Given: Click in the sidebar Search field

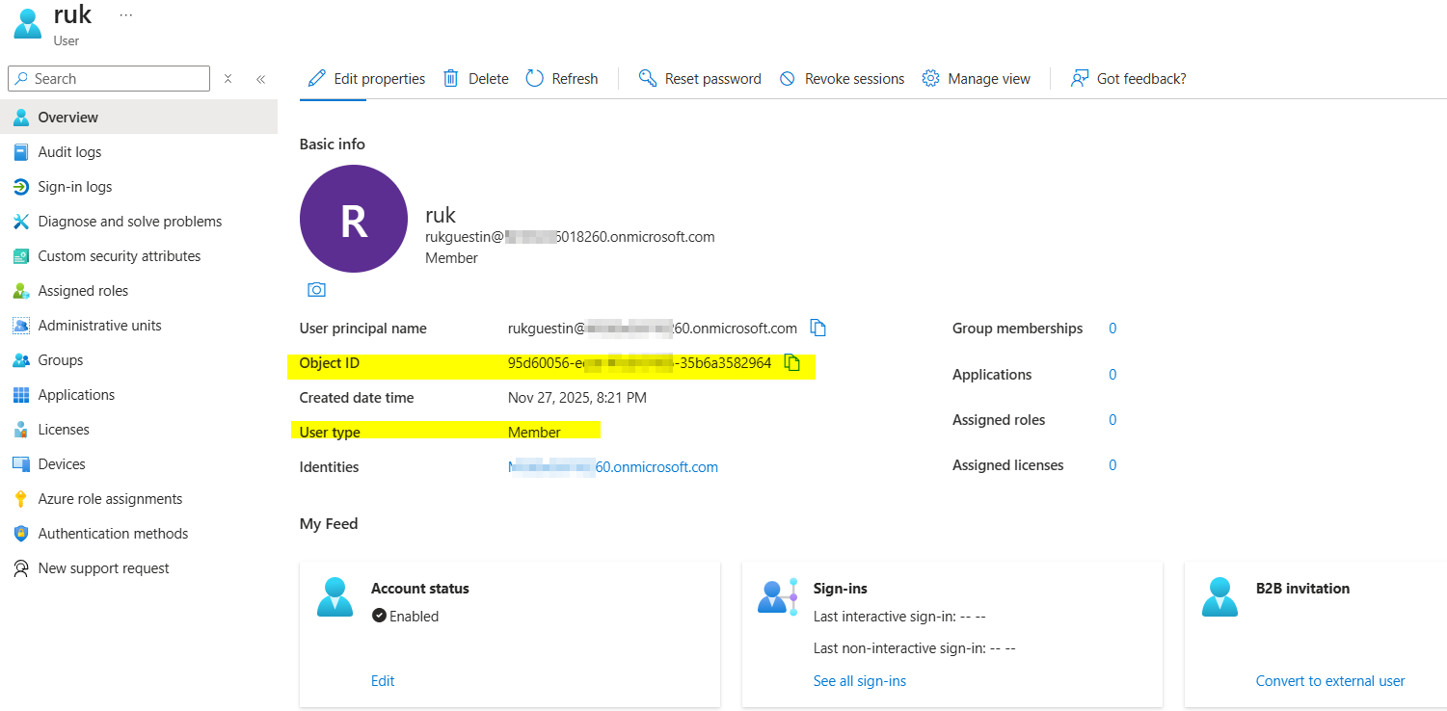Looking at the screenshot, I should 109,78.
